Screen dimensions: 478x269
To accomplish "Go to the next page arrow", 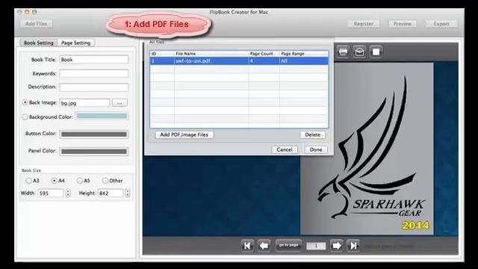I will tap(337, 246).
